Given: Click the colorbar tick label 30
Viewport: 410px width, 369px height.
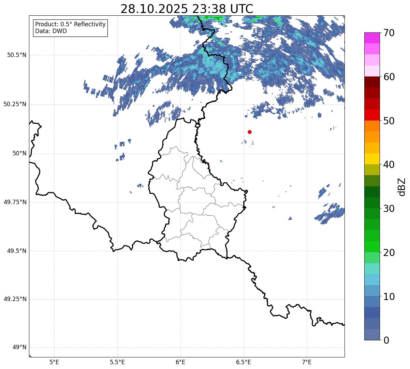Looking at the screenshot, I should 389,209.
